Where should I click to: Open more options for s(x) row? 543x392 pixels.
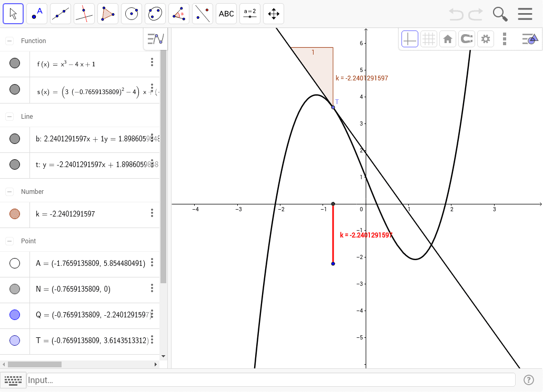tap(152, 88)
